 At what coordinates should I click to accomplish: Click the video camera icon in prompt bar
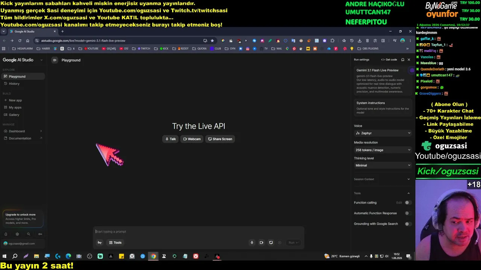click(262, 243)
